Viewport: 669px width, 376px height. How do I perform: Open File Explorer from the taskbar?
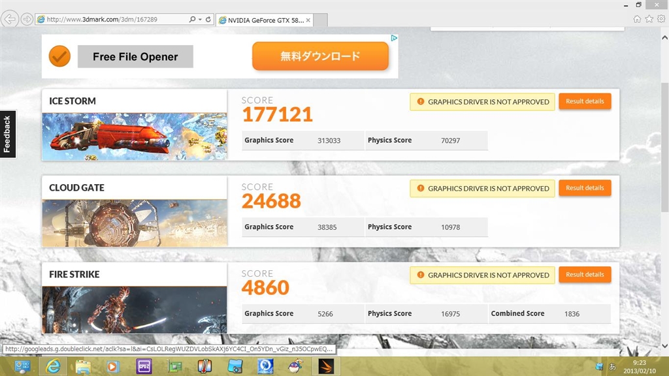pos(83,366)
